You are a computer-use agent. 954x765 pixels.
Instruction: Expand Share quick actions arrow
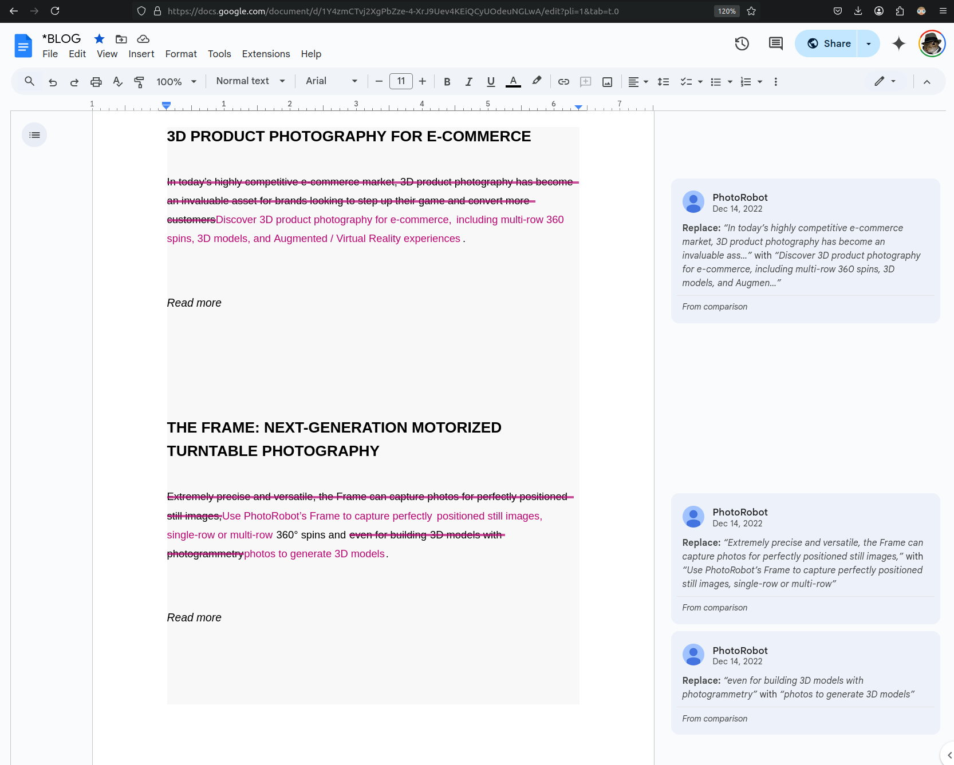point(869,43)
